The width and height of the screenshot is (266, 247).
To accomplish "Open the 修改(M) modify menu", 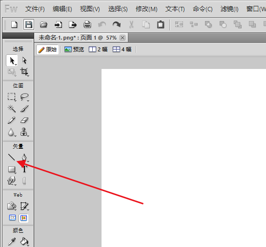I will 146,9.
